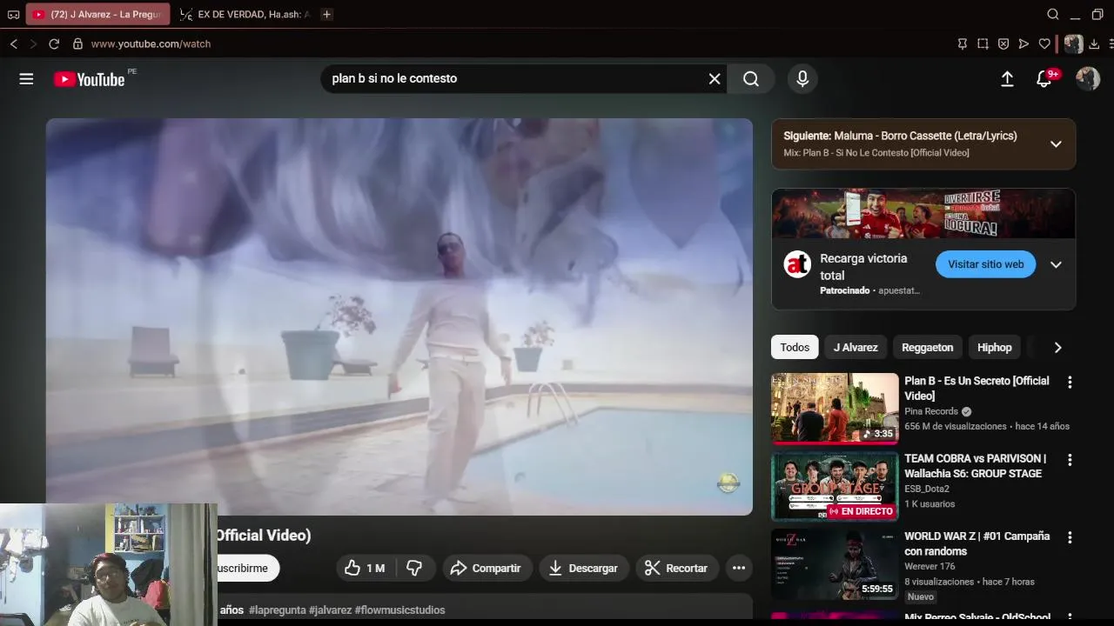Screen dimensions: 1114x626
Task: Open ESB_Dota2 channel link
Action: (x=927, y=489)
